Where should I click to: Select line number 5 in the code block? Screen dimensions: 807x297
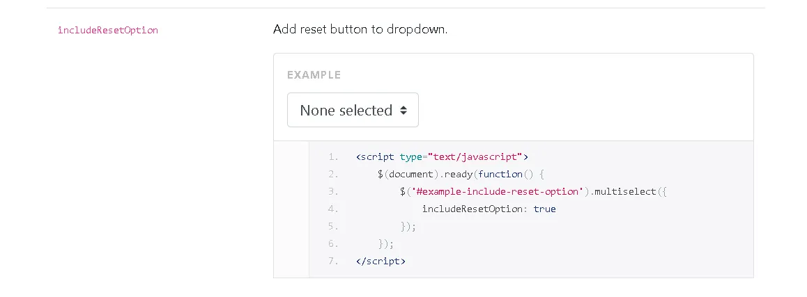pos(332,226)
